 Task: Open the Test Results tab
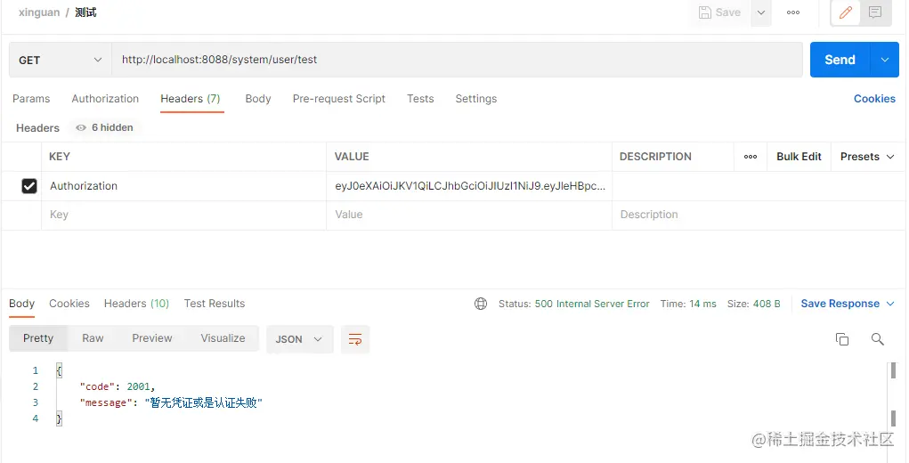[x=215, y=304]
